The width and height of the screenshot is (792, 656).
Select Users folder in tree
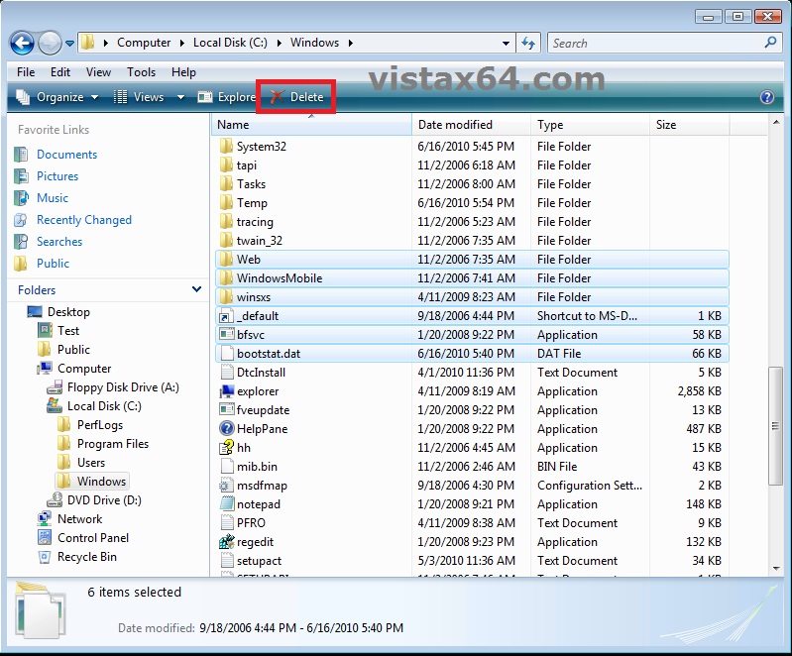coord(91,463)
